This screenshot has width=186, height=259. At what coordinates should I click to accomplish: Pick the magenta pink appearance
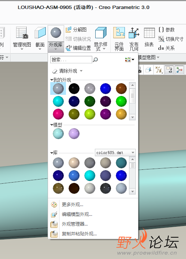pyautogui.click(x=58, y=114)
